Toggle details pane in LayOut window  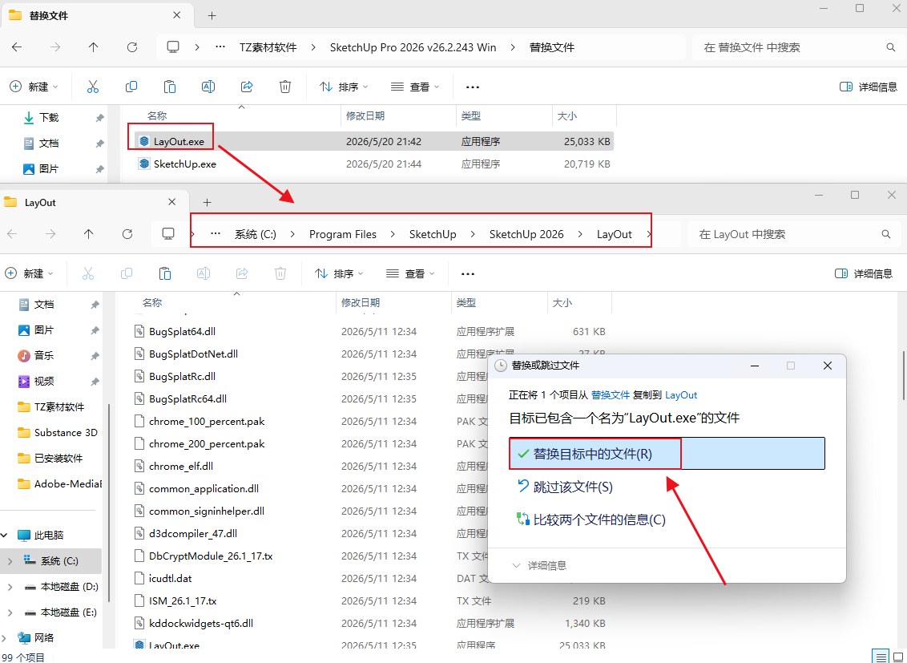[x=864, y=273]
